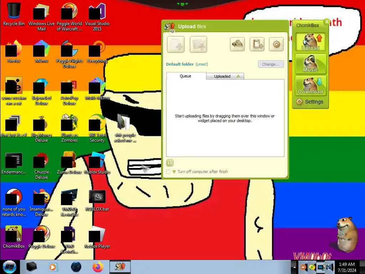Click the taskbar clock showing 1:49 AM
The height and width of the screenshot is (274, 365).
347,267
